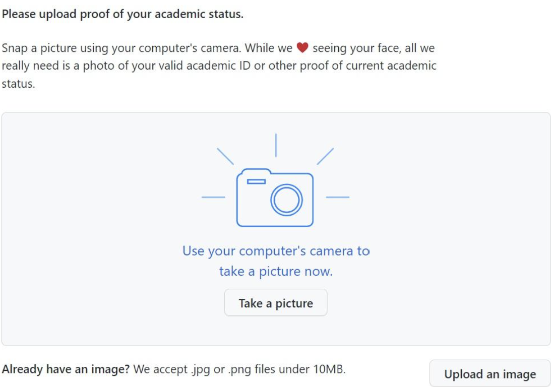Click the "Please upload proof" heading
The height and width of the screenshot is (387, 551).
click(x=123, y=14)
